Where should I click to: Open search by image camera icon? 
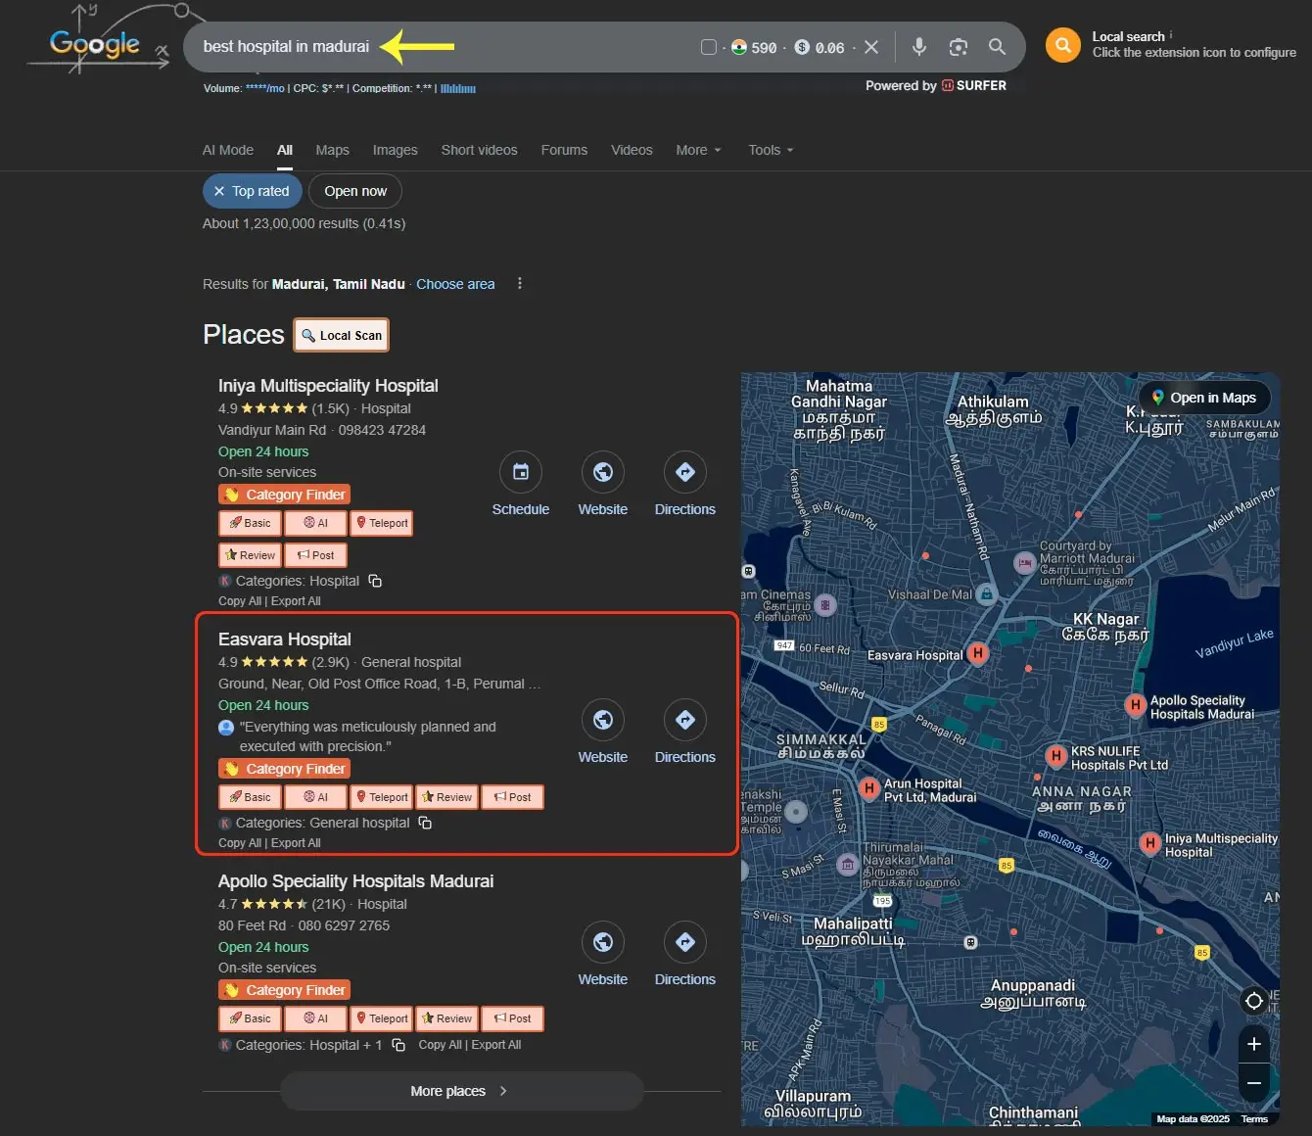[x=958, y=47]
